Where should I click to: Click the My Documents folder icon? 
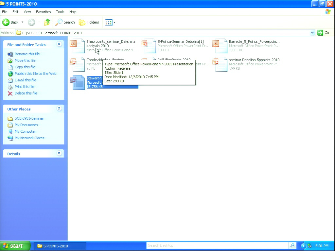(10, 125)
